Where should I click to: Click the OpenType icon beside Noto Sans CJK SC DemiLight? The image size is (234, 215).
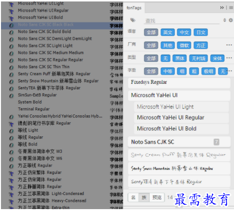11,39
